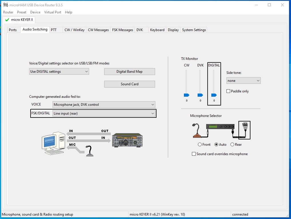The image size is (291, 219).
Task: Select the micro KEYER II device tab
Action: (x=19, y=20)
